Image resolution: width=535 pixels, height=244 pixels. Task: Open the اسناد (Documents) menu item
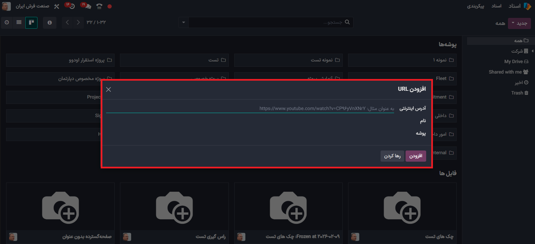[x=496, y=6]
